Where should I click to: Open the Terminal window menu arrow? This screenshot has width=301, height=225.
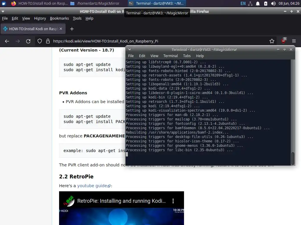(130, 49)
